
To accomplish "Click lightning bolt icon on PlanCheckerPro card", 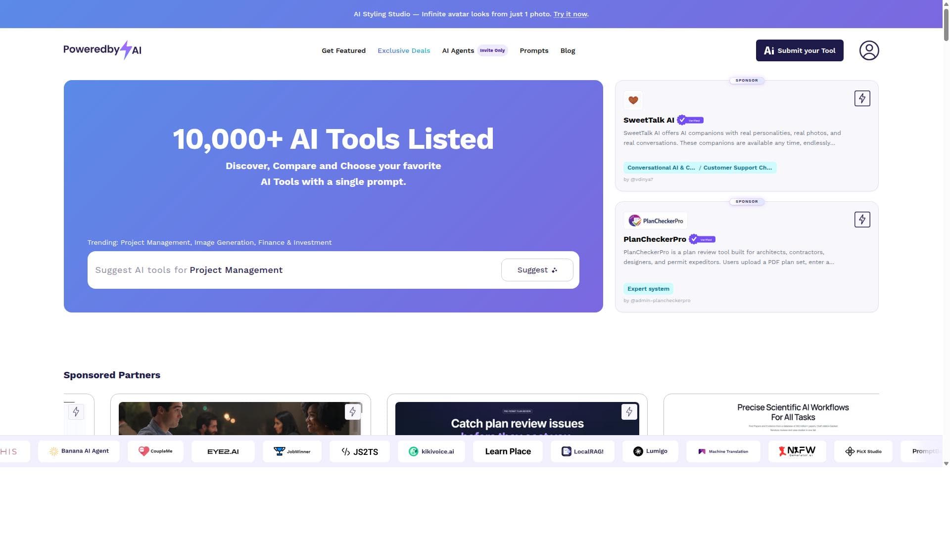I will click(x=862, y=220).
